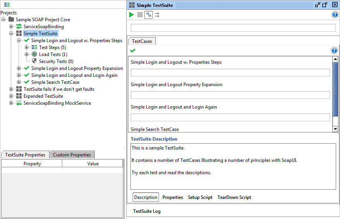340x219 pixels.
Task: Select the TestCases tab
Action: [142, 41]
